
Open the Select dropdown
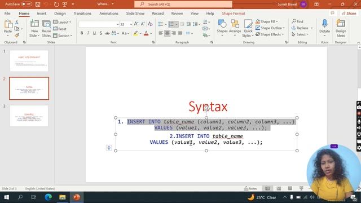[300, 34]
